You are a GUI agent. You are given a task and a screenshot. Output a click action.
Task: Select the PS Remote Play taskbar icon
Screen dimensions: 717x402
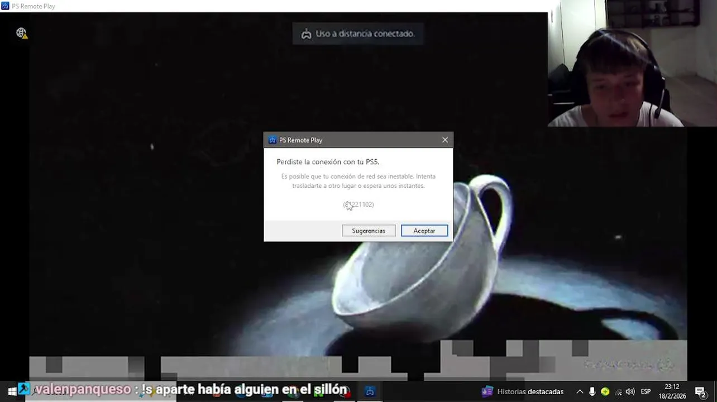(x=370, y=391)
